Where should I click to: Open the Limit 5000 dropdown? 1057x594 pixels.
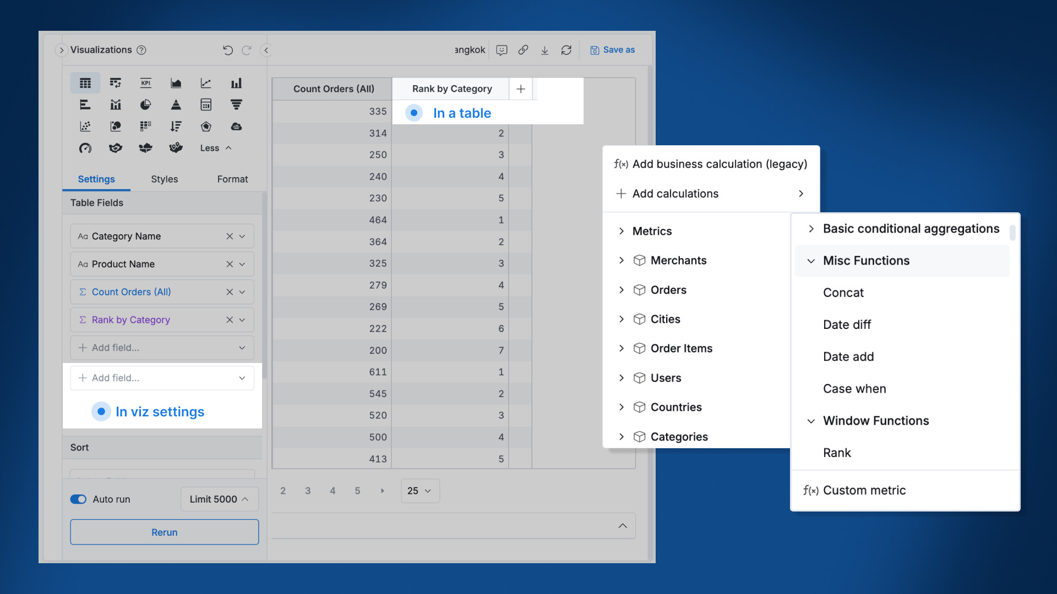[x=219, y=499]
